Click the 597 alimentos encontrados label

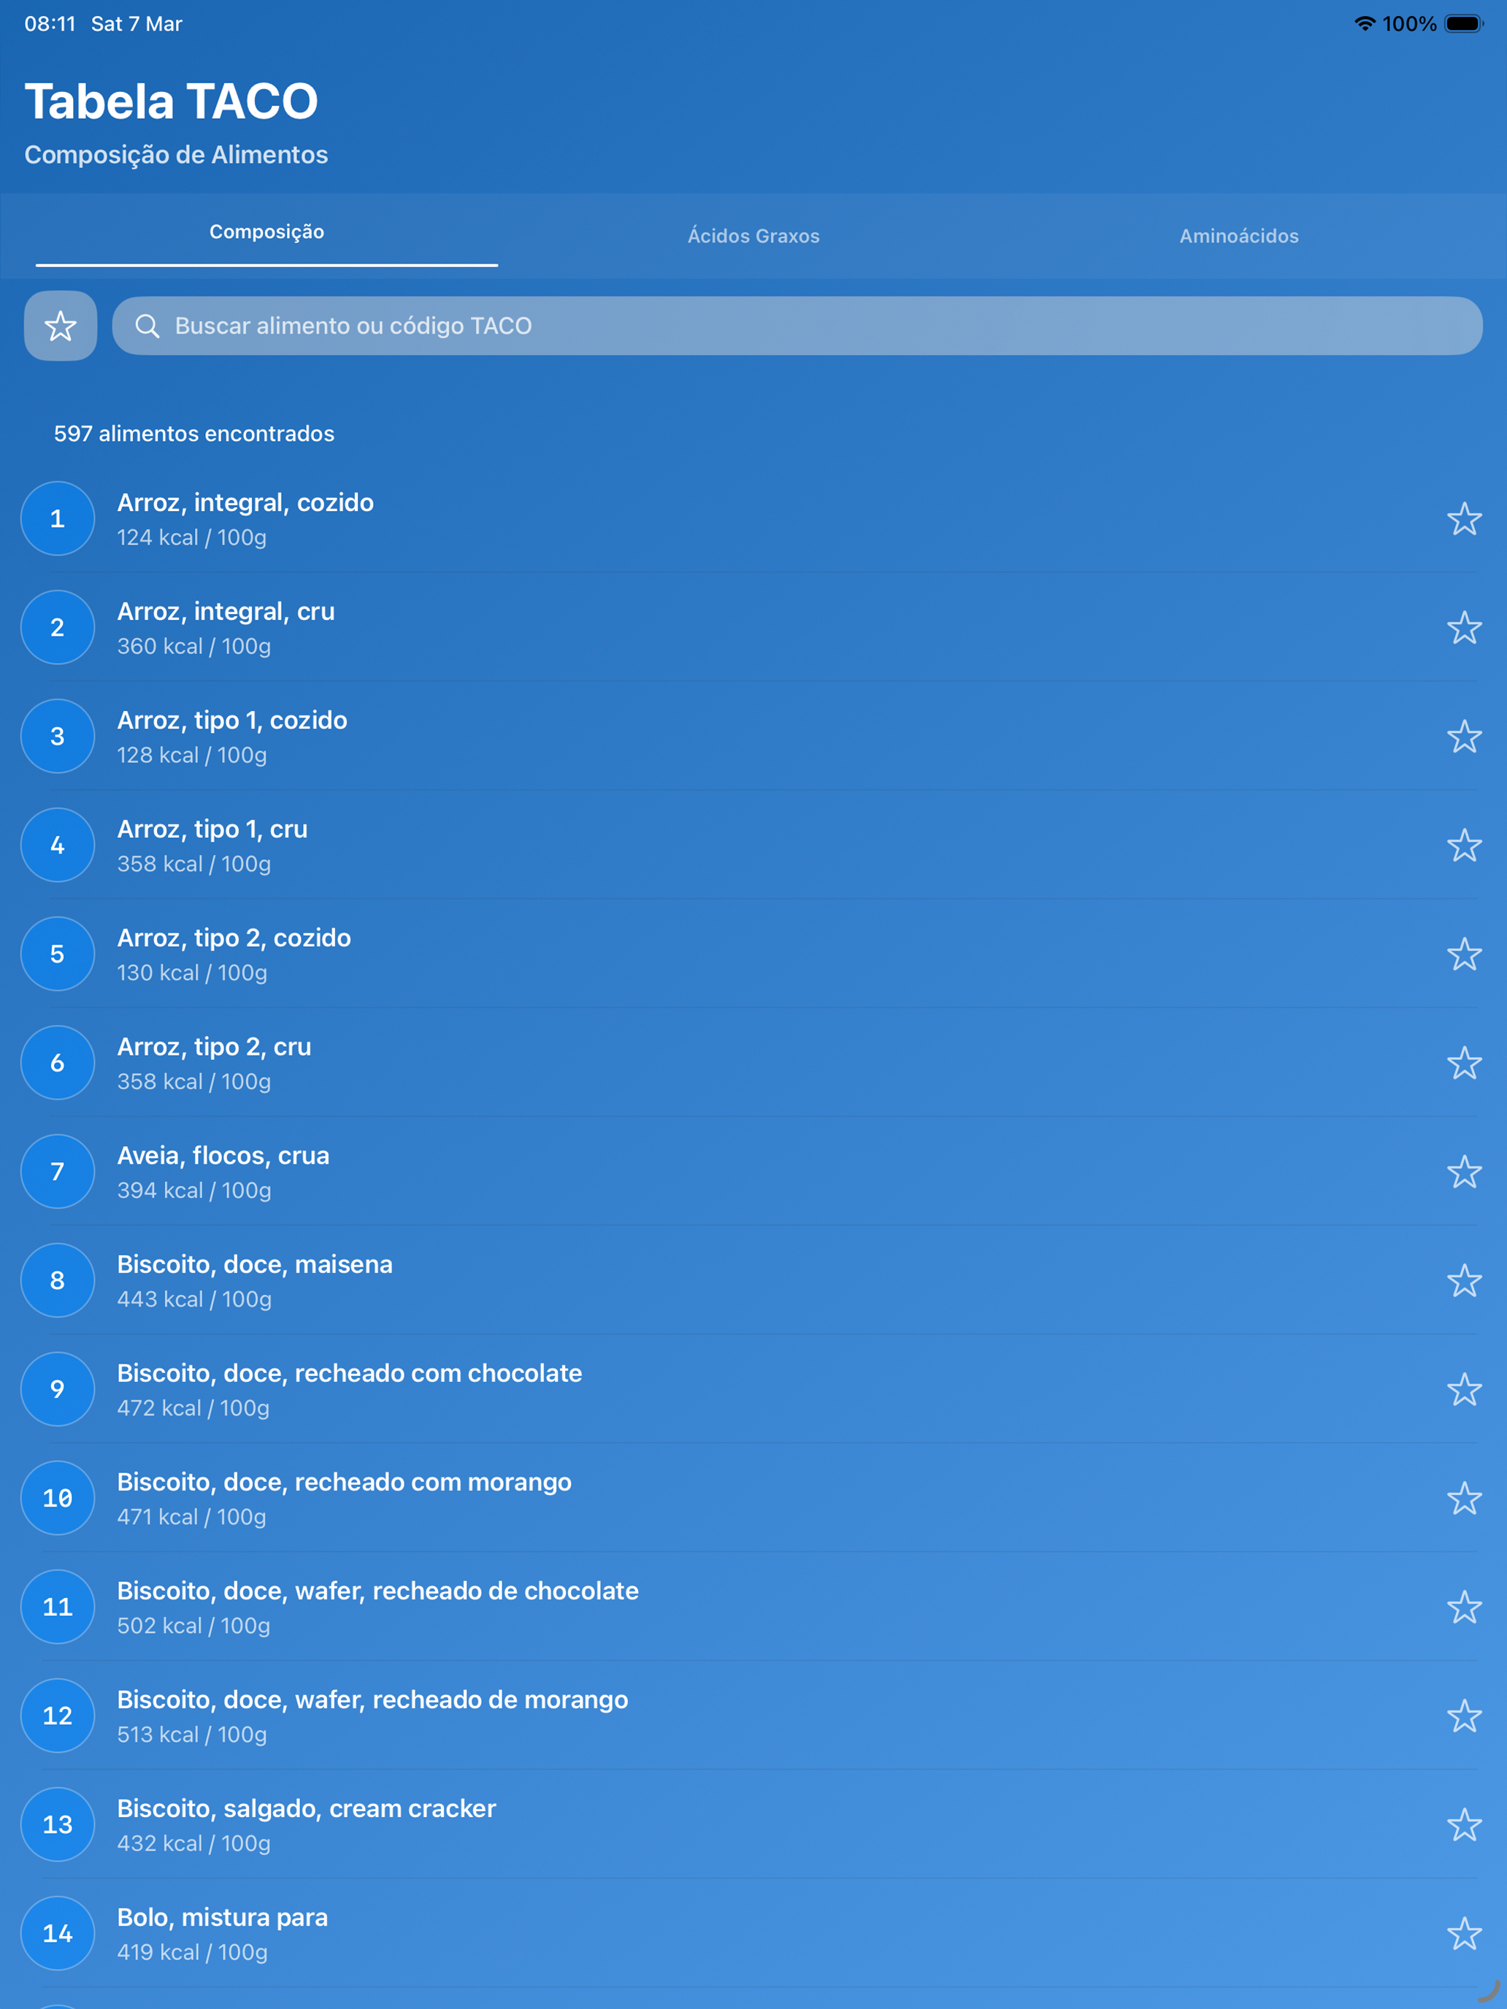click(193, 434)
